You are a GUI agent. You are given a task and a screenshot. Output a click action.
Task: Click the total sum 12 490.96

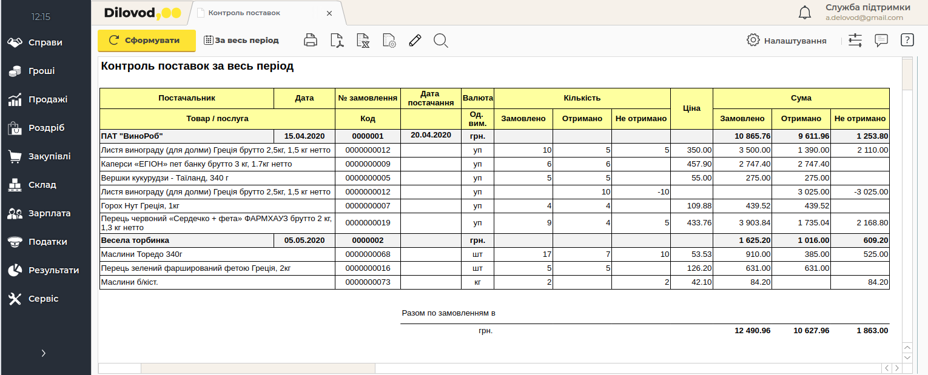coord(752,331)
